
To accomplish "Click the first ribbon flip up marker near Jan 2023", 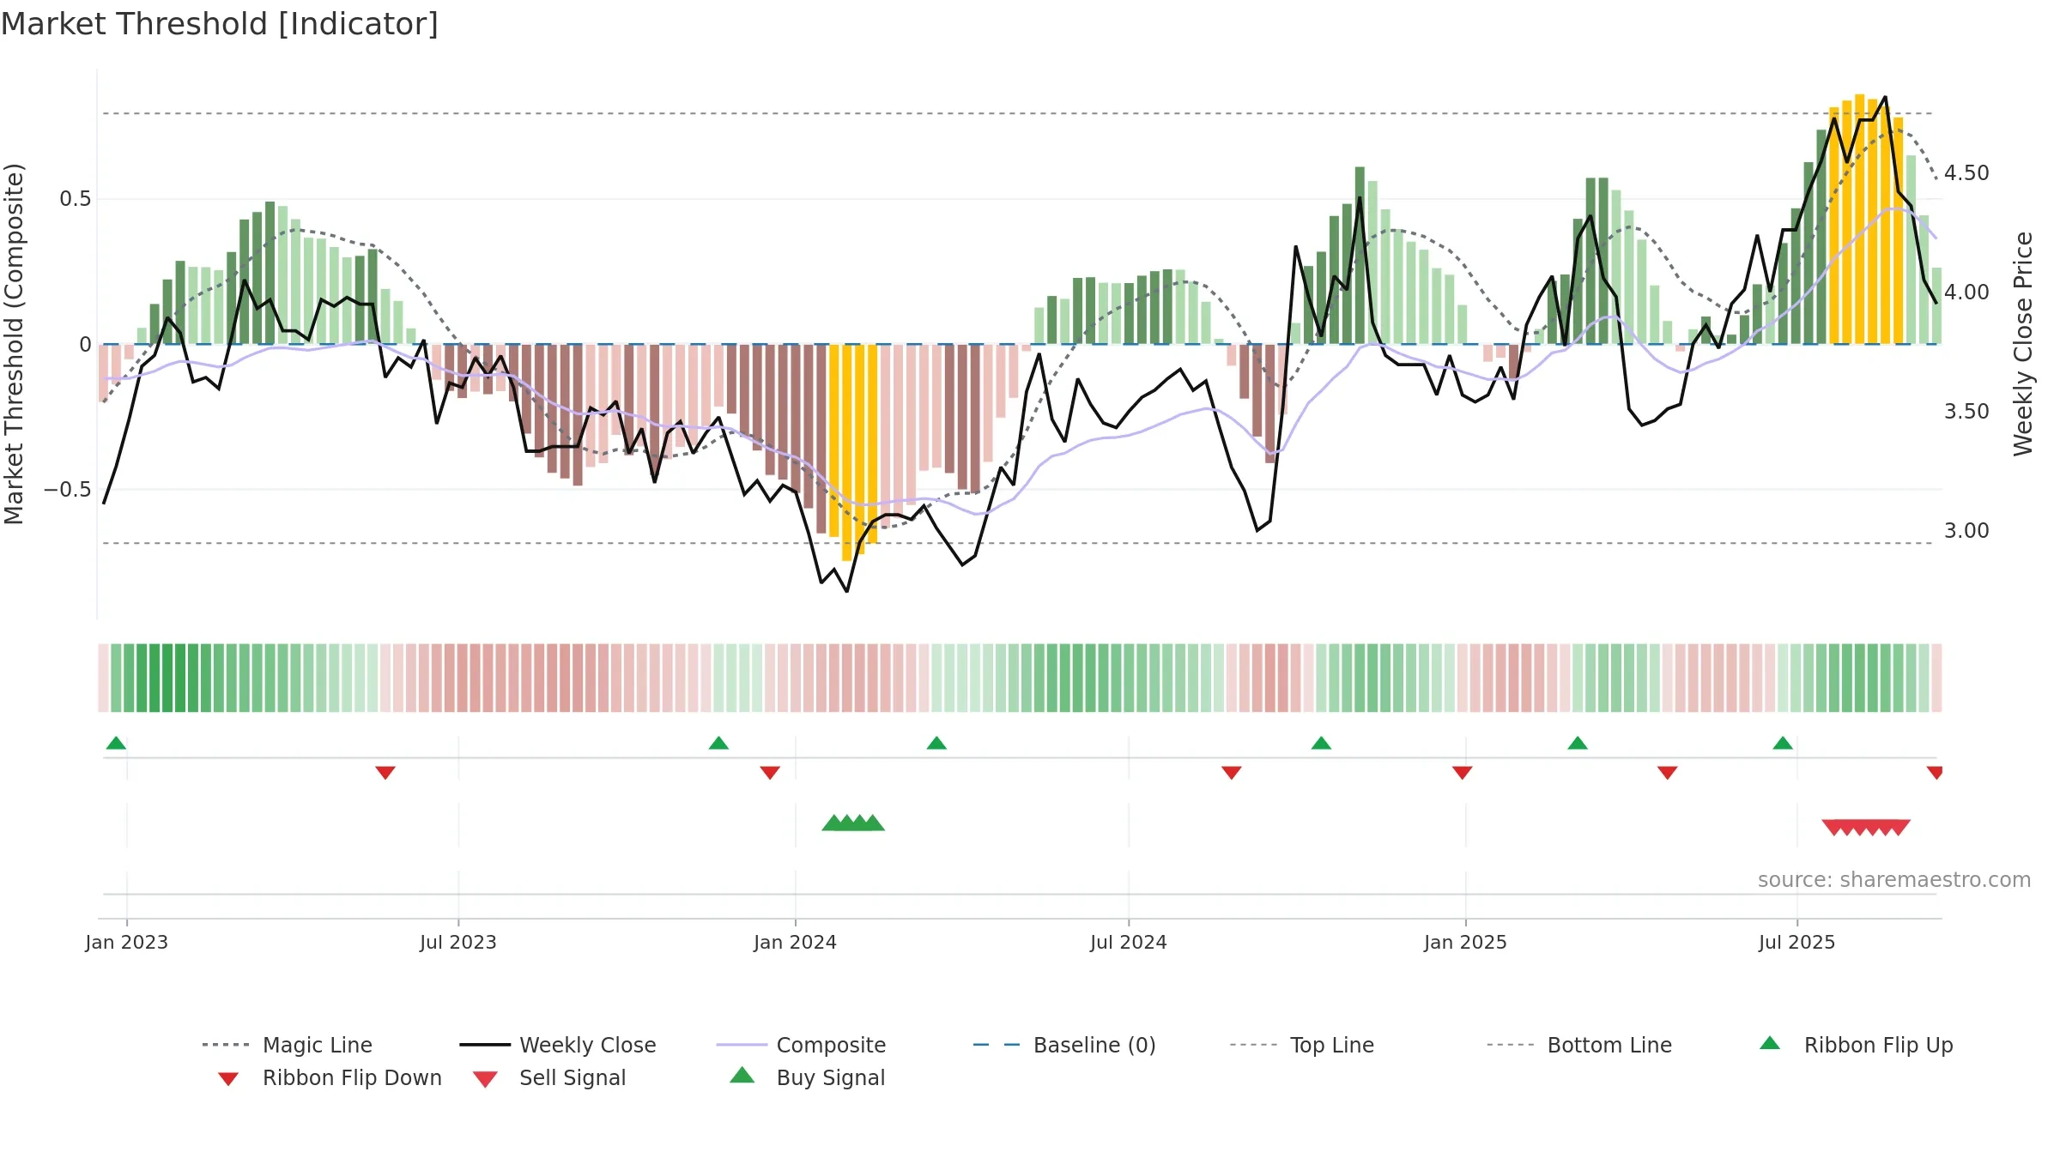I will pyautogui.click(x=116, y=743).
